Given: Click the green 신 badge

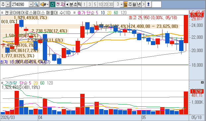Looking at the screenshot, I should 52,4.
